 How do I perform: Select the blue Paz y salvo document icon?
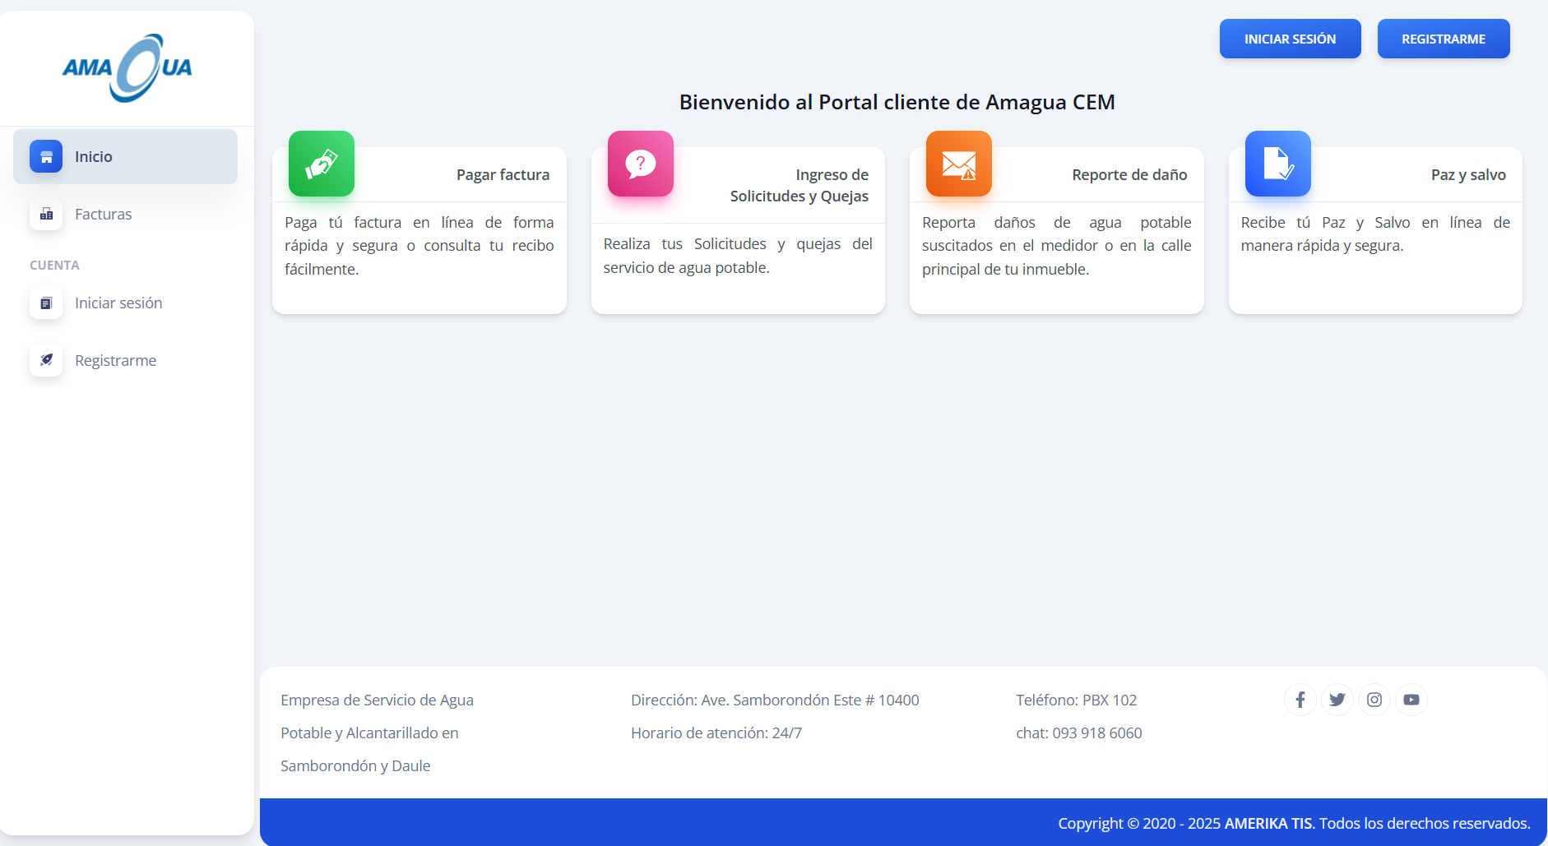(x=1277, y=164)
